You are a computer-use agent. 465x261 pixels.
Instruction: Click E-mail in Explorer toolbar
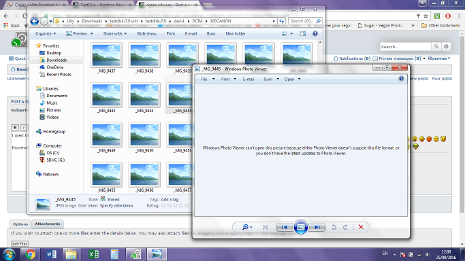click(191, 34)
